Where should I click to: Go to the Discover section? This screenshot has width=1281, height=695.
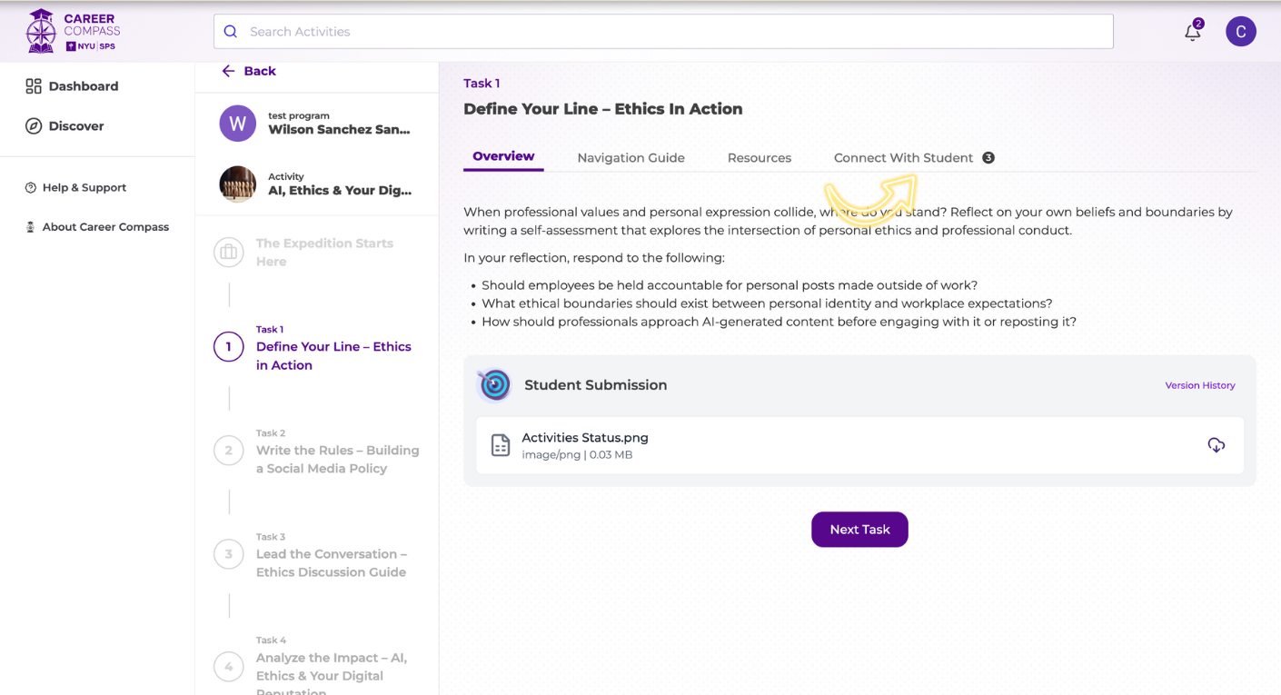click(75, 126)
